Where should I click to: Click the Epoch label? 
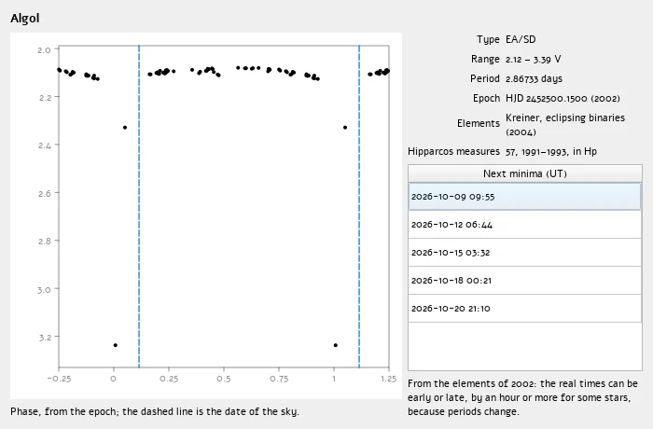coord(486,98)
